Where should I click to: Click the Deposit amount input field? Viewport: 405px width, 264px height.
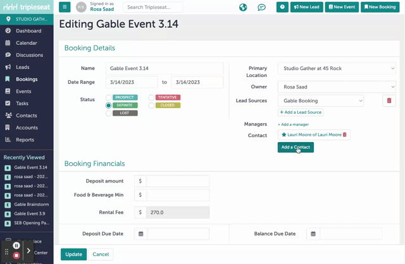[x=177, y=181]
